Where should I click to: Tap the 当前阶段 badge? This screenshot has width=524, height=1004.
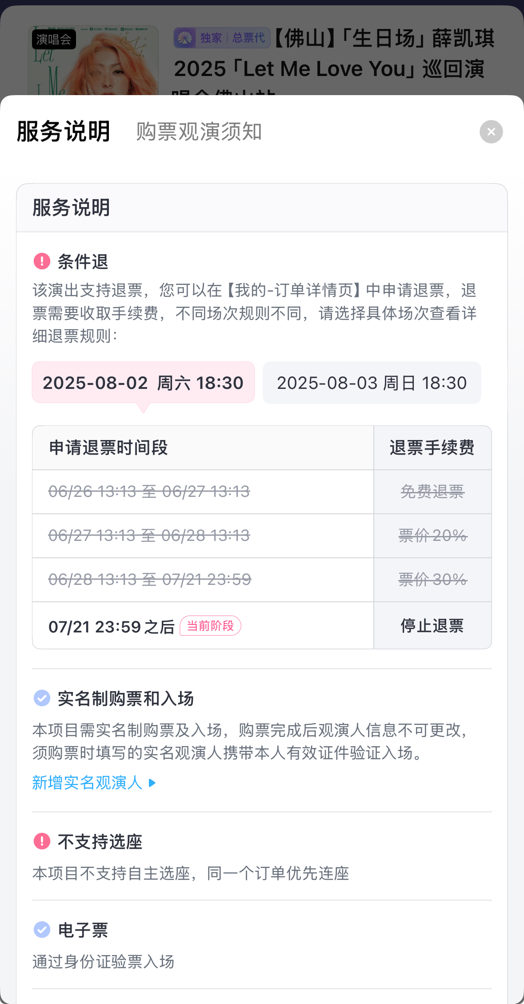tap(210, 626)
